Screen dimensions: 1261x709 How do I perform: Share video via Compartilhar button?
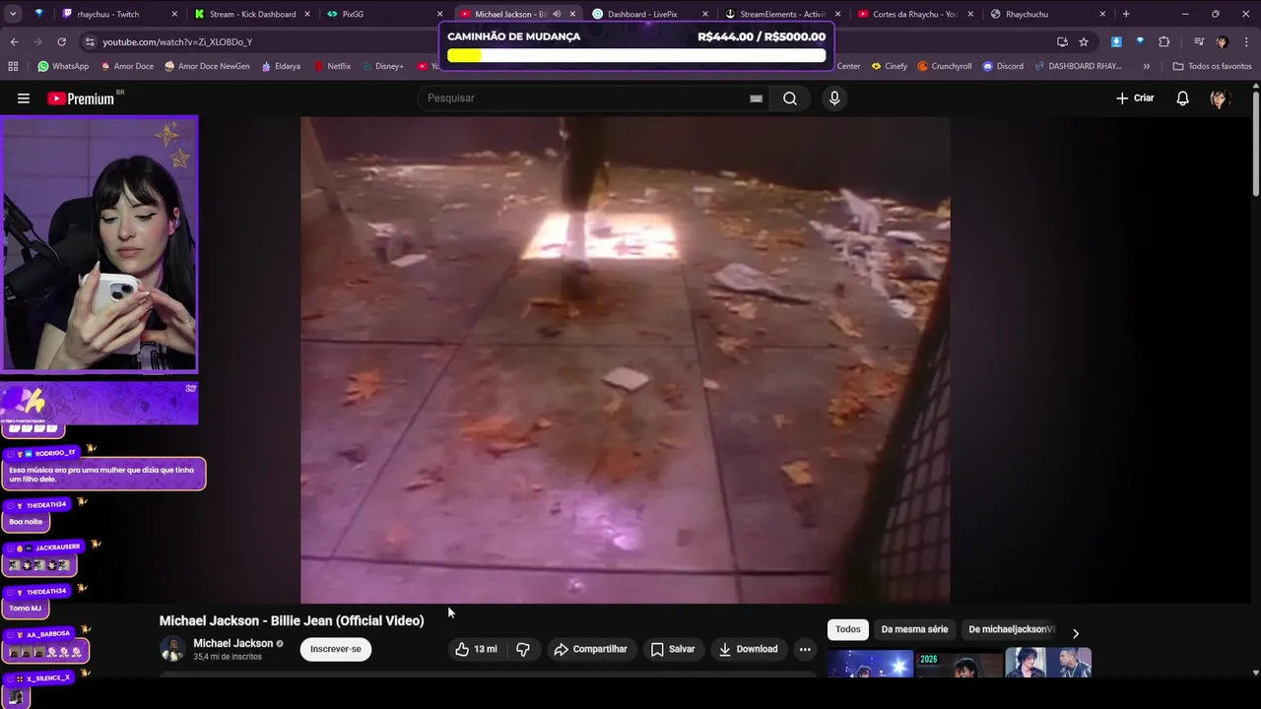[590, 649]
